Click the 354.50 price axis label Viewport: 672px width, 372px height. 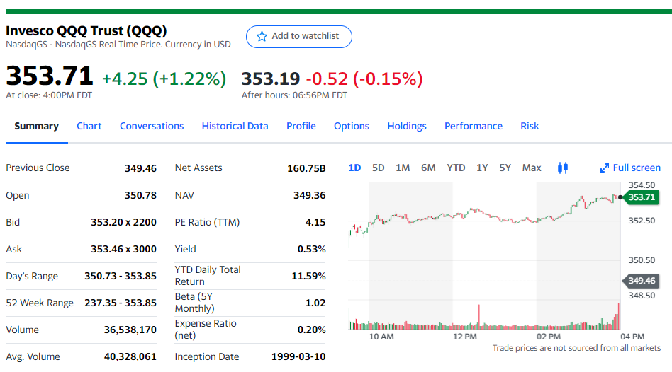(x=642, y=185)
